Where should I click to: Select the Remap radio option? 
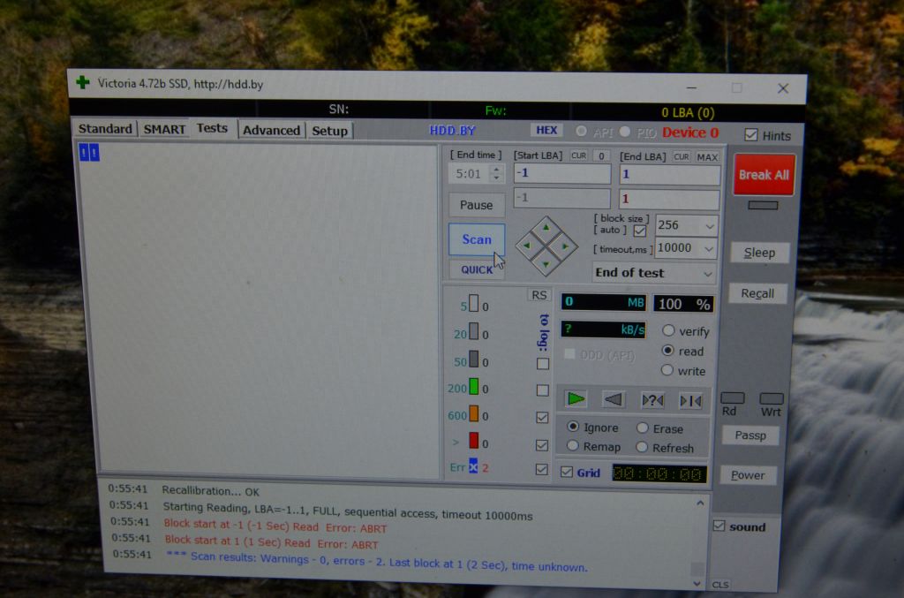click(x=572, y=446)
